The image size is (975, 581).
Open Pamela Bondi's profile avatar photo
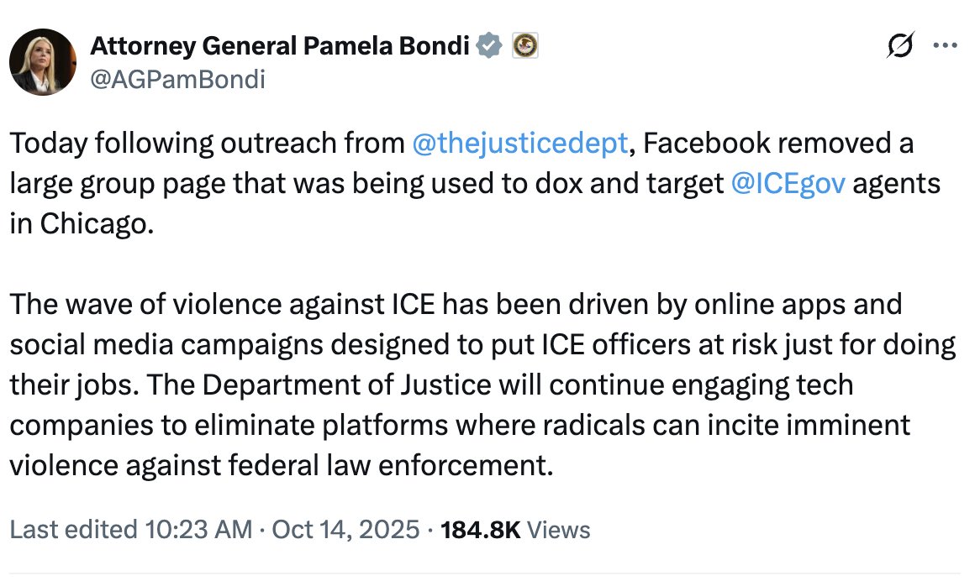click(x=40, y=63)
